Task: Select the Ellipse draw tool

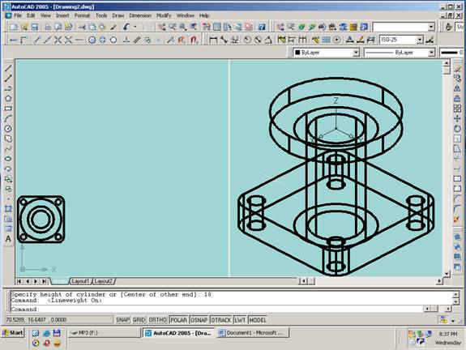Action: (8, 159)
